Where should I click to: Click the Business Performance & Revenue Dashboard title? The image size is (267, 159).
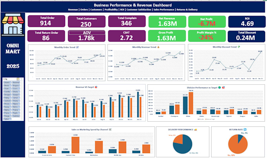[x=133, y=5]
